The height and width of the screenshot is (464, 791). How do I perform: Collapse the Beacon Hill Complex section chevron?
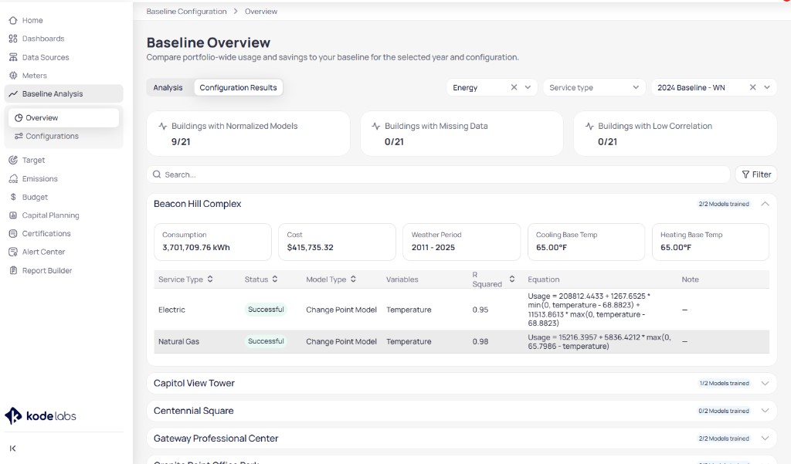coord(765,204)
